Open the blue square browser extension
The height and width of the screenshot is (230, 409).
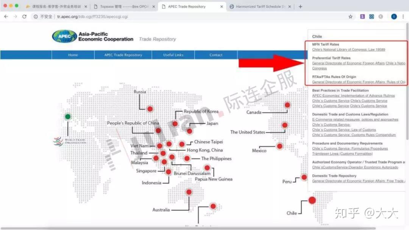(372, 17)
